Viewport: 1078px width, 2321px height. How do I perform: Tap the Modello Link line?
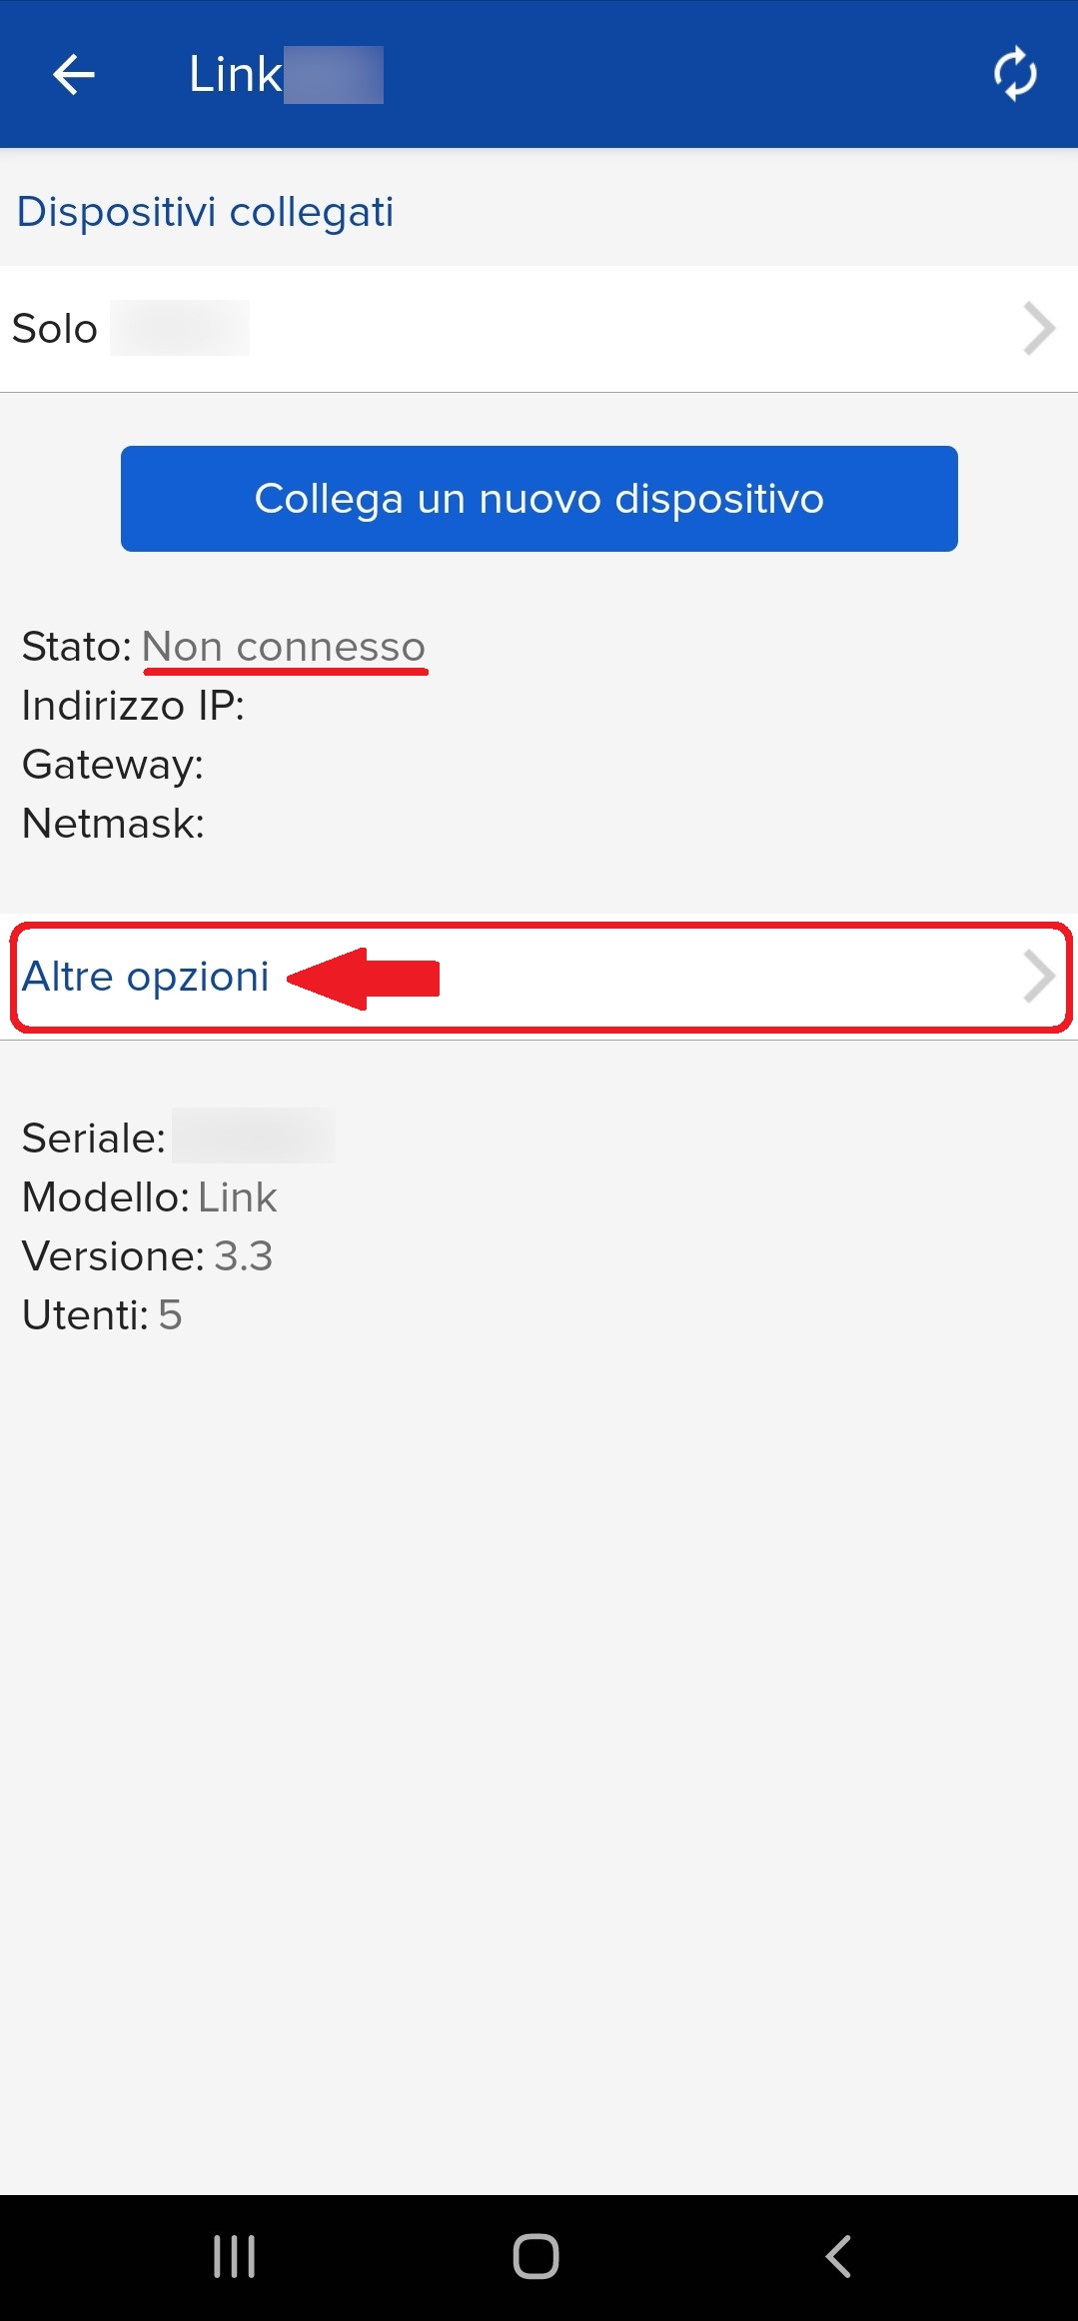click(x=150, y=1196)
